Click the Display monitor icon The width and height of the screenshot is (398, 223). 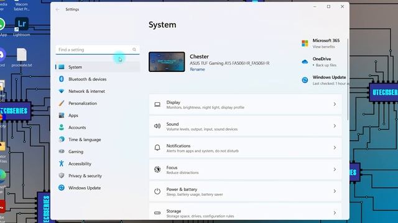point(157,104)
